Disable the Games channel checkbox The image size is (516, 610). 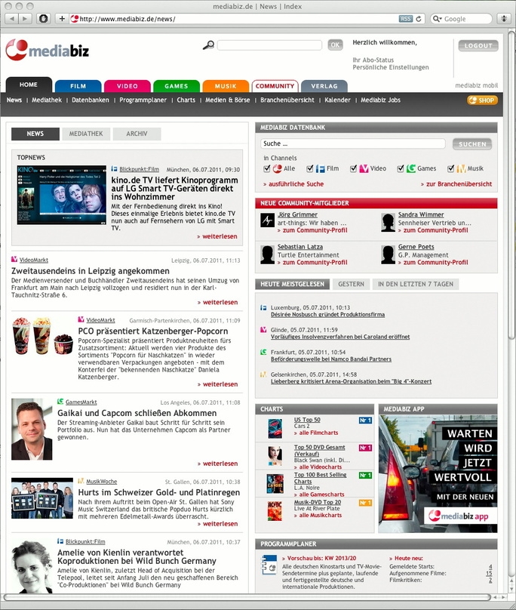[401, 168]
